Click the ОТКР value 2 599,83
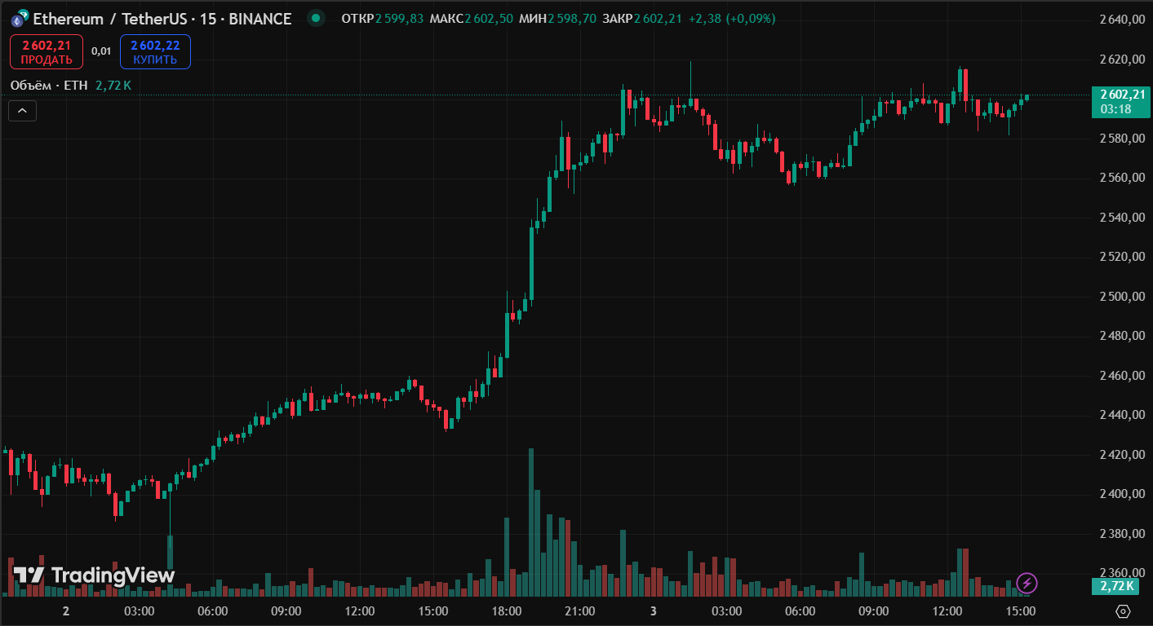The image size is (1153, 626). click(400, 19)
